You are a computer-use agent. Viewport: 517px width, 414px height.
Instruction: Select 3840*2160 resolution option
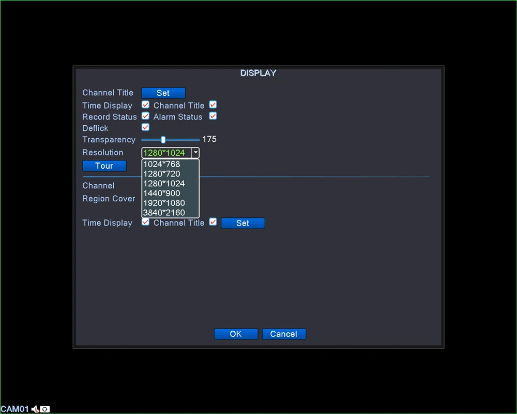point(171,213)
